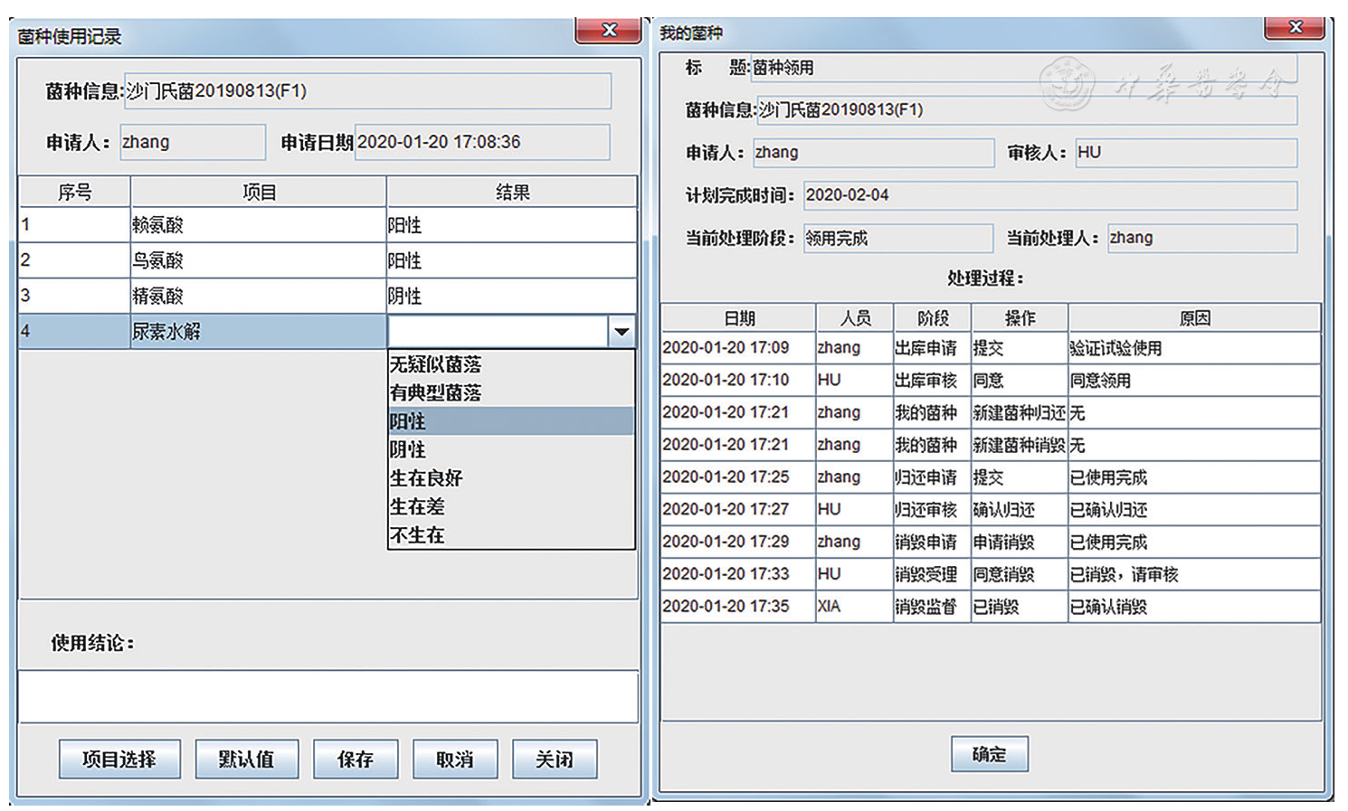The width and height of the screenshot is (1348, 811).
Task: Select the 赖氨酸 row in table
Action: (258, 225)
